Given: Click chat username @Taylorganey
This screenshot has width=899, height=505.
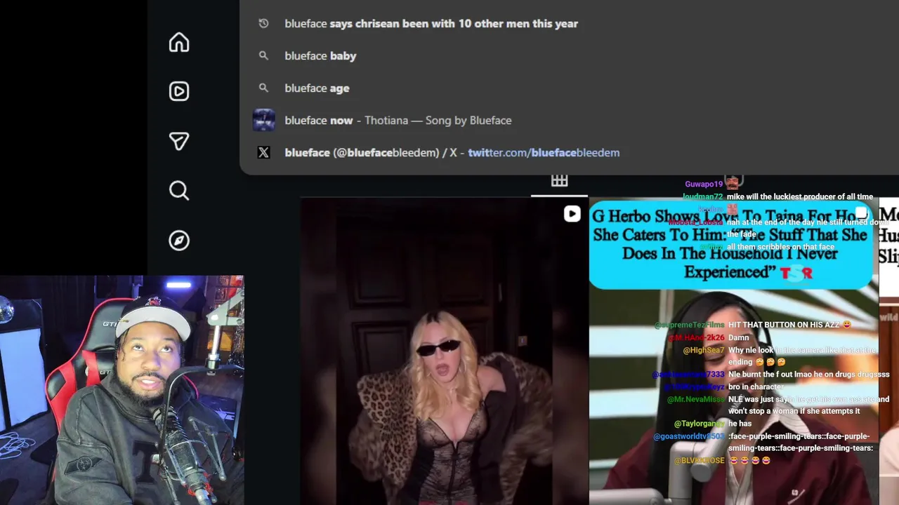Looking at the screenshot, I should point(699,424).
